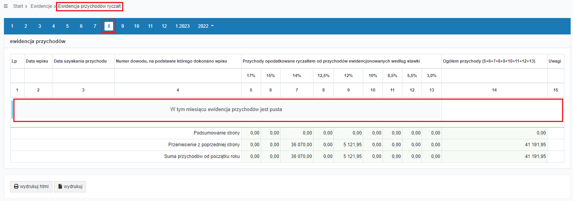Switch to month 5 tab

[x=67, y=26]
